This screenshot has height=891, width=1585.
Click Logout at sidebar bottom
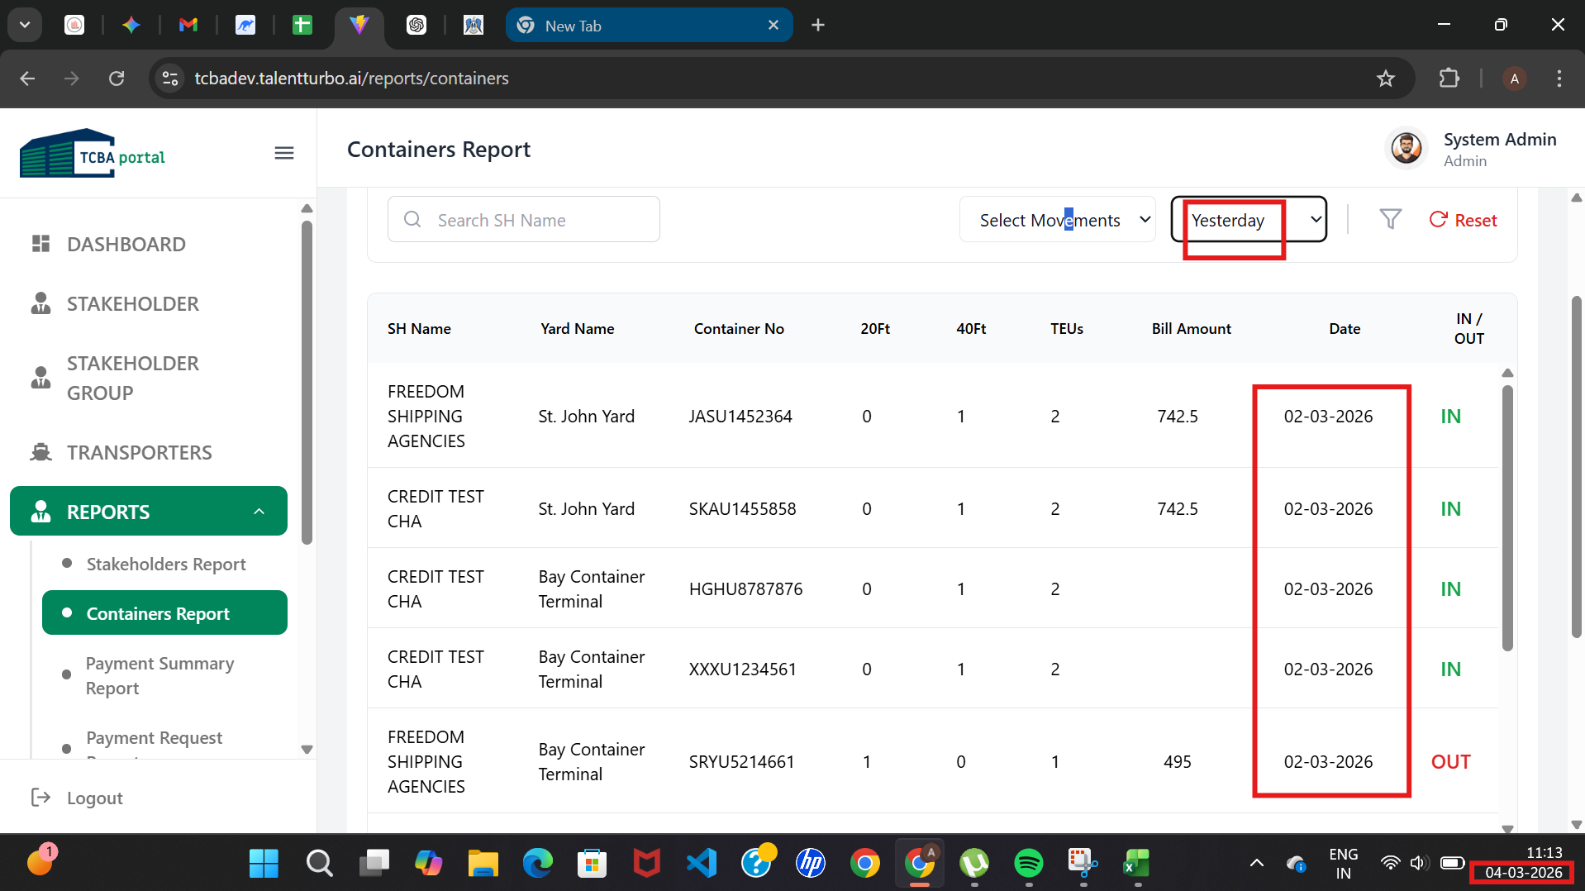point(94,798)
